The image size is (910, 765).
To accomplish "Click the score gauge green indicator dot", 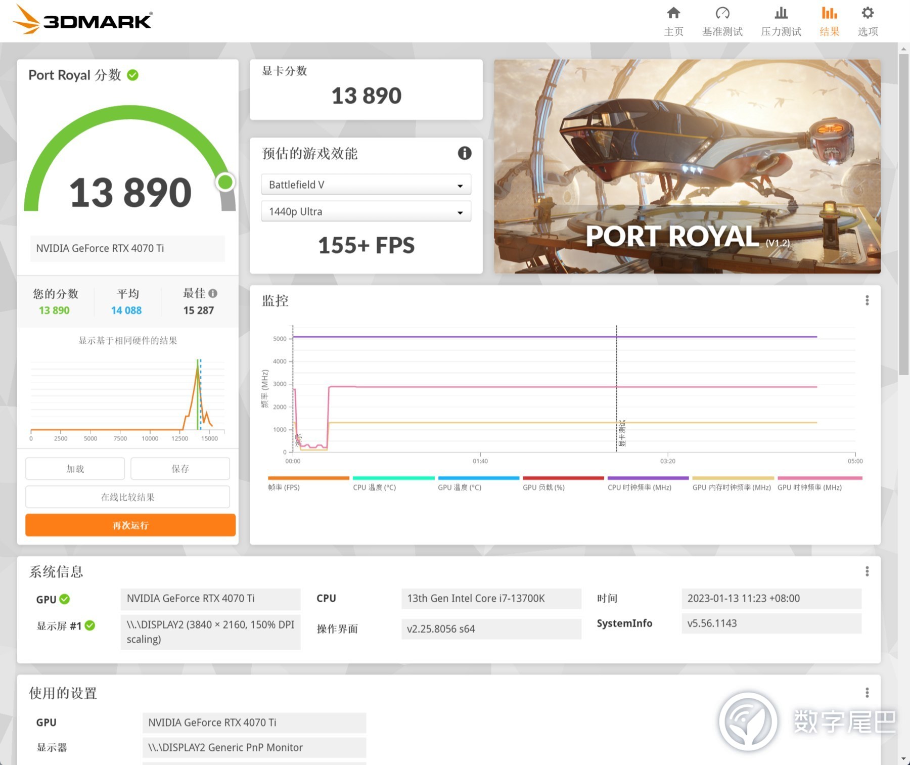I will (x=225, y=182).
